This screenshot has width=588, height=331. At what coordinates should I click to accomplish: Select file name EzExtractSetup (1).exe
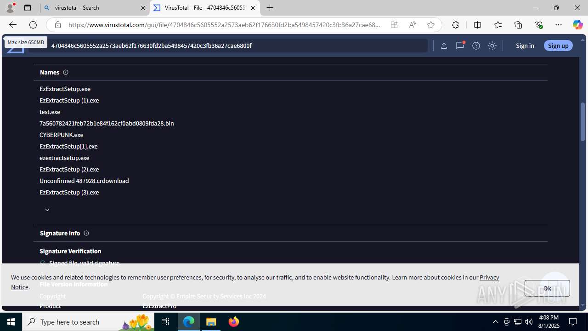(x=69, y=100)
